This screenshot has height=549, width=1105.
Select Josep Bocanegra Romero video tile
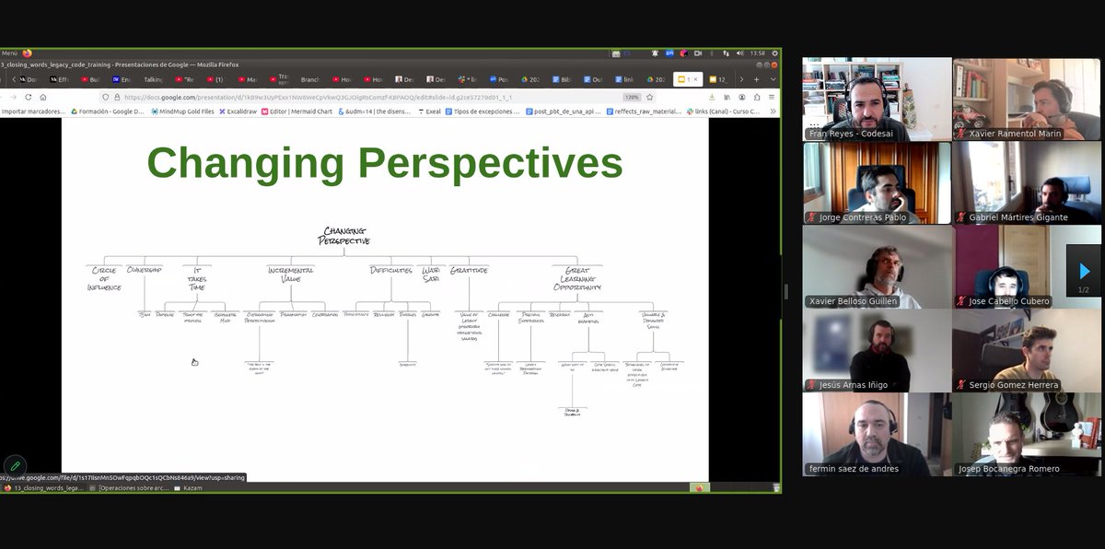[x=1027, y=434]
